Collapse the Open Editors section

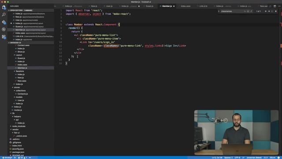tap(31, 10)
